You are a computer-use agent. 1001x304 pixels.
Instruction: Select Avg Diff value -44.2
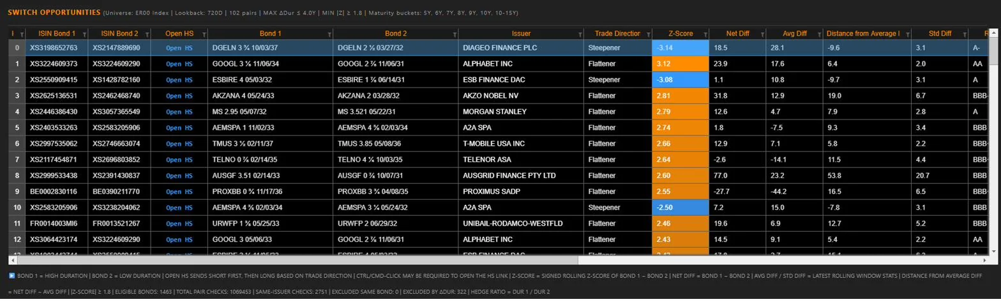[794, 192]
